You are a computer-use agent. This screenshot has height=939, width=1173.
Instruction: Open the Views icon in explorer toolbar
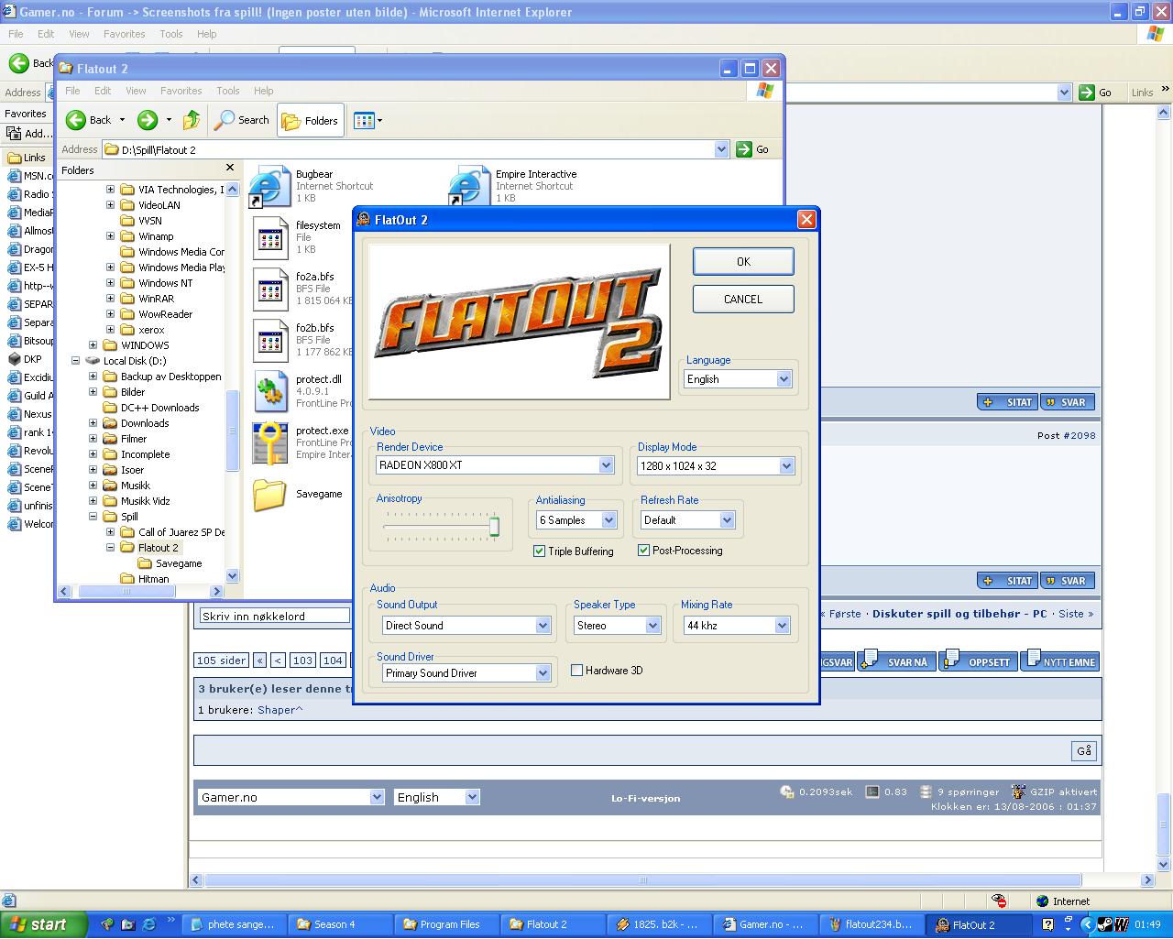click(364, 120)
